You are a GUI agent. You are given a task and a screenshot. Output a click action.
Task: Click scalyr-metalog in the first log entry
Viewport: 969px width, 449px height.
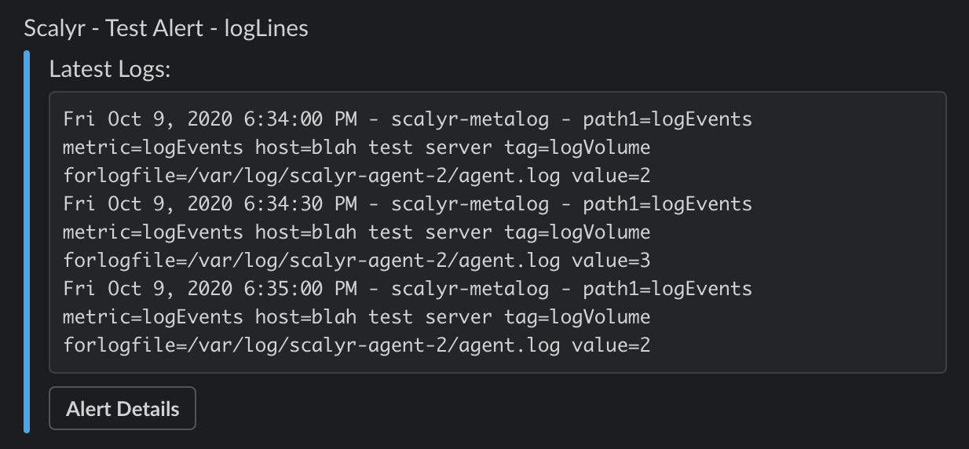coord(470,119)
